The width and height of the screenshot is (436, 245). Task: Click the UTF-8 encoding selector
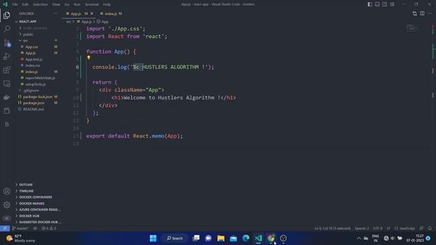pos(377,229)
